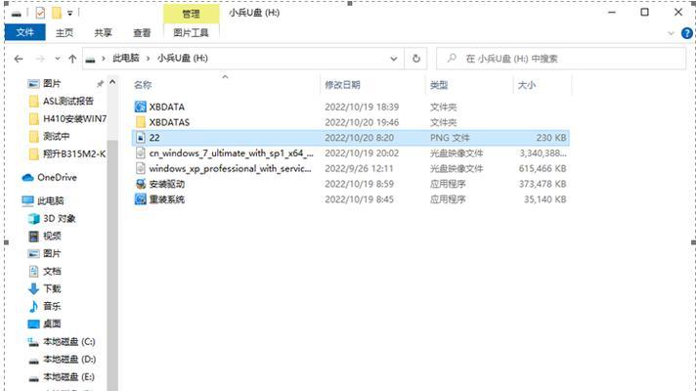The image size is (696, 391).
Task: Select the 22 PNG file icon
Action: pos(140,138)
